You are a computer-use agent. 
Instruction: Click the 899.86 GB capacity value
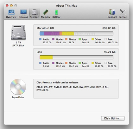tap(109, 28)
